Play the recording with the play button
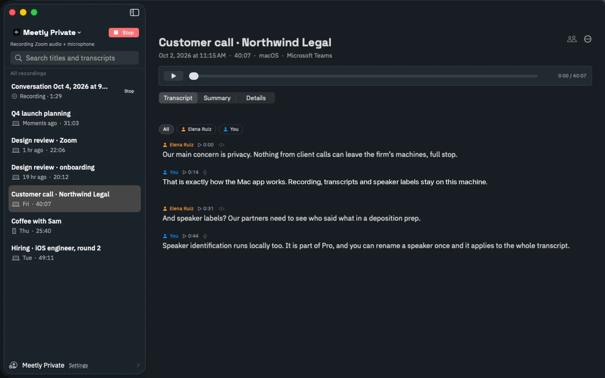 tap(173, 76)
